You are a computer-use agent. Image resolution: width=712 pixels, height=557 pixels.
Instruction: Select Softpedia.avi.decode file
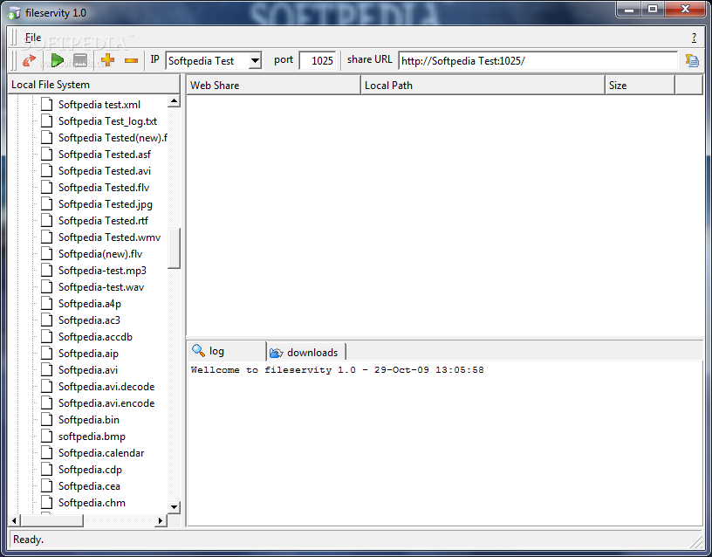(106, 387)
